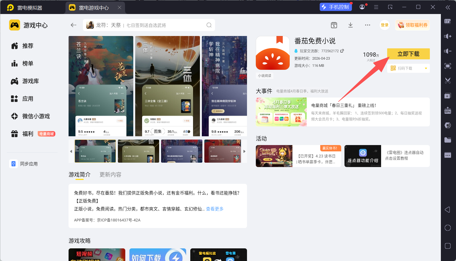Viewport: 456px width, 261px height.
Task: Open the 电量商城「春日三重礼」event card
Action: [343, 112]
